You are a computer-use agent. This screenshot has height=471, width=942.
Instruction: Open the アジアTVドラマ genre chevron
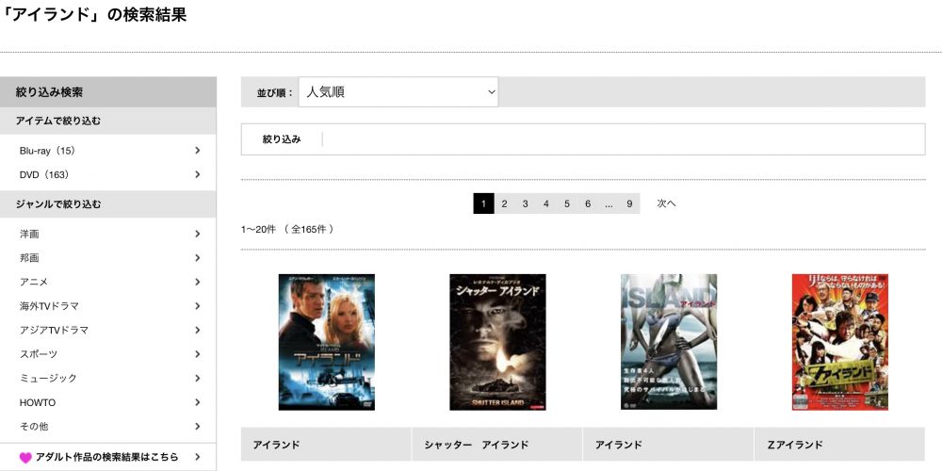click(x=198, y=330)
